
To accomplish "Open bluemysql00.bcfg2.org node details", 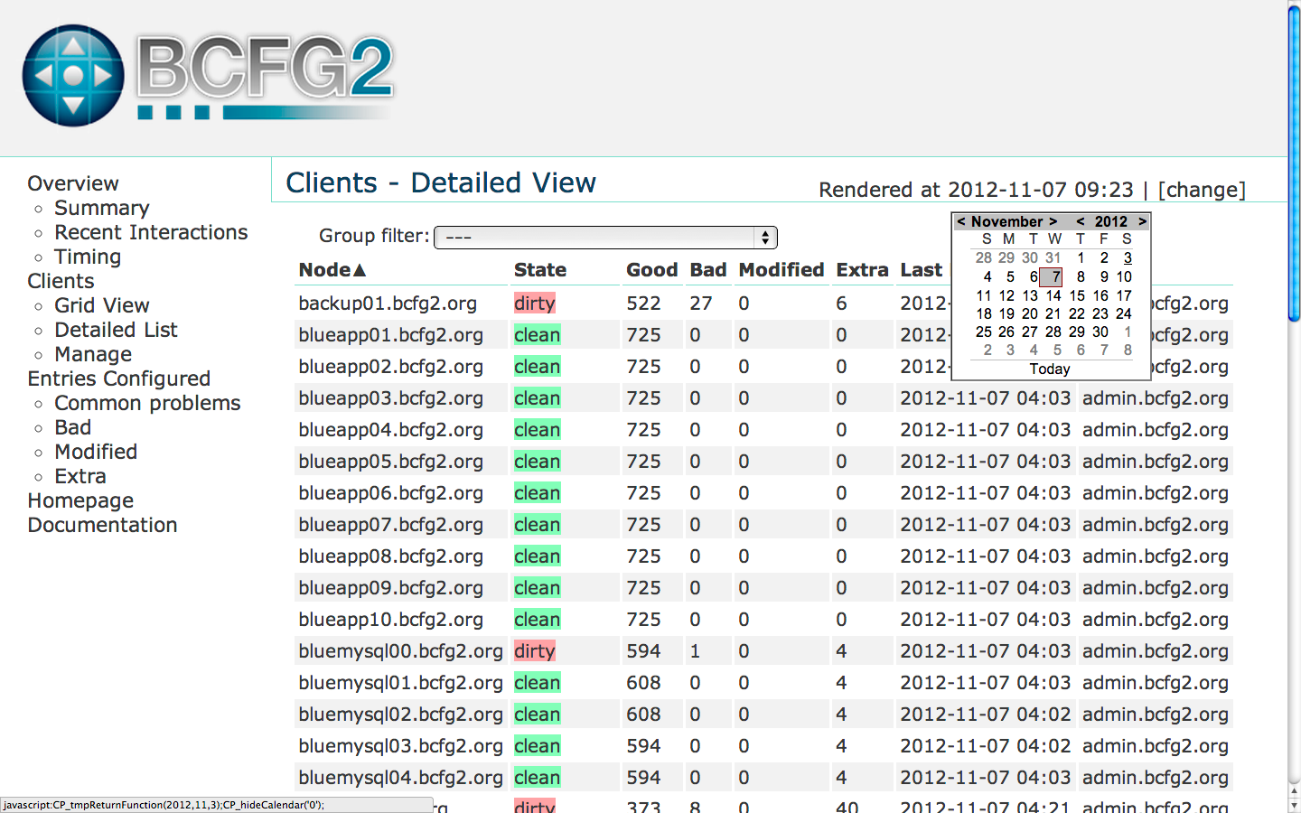I will [400, 651].
